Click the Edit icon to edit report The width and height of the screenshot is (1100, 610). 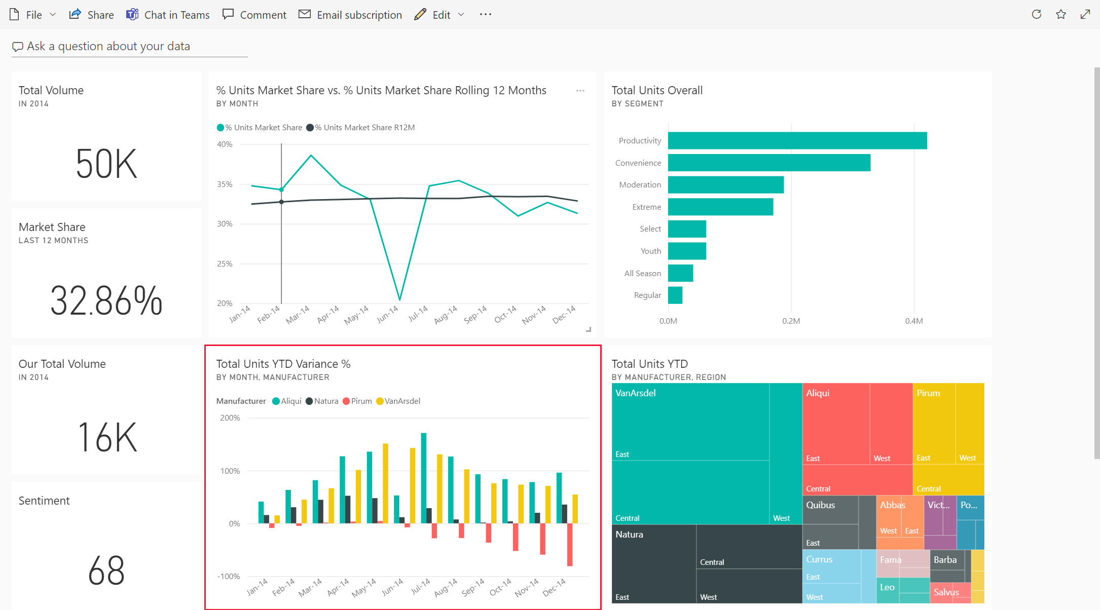click(419, 14)
